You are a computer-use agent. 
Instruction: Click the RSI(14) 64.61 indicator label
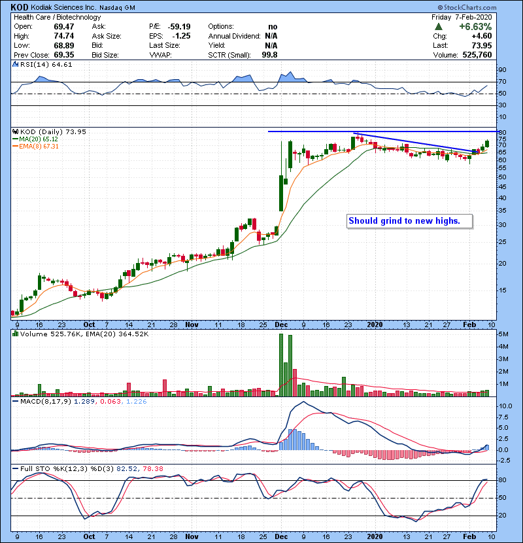[x=46, y=64]
